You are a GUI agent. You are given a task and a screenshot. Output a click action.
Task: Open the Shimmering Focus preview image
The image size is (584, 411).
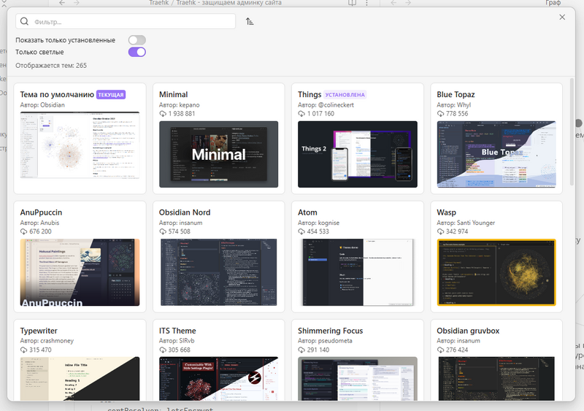(x=358, y=379)
